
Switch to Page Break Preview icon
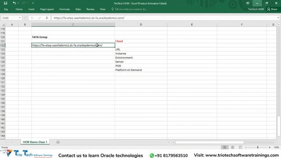tap(240, 147)
